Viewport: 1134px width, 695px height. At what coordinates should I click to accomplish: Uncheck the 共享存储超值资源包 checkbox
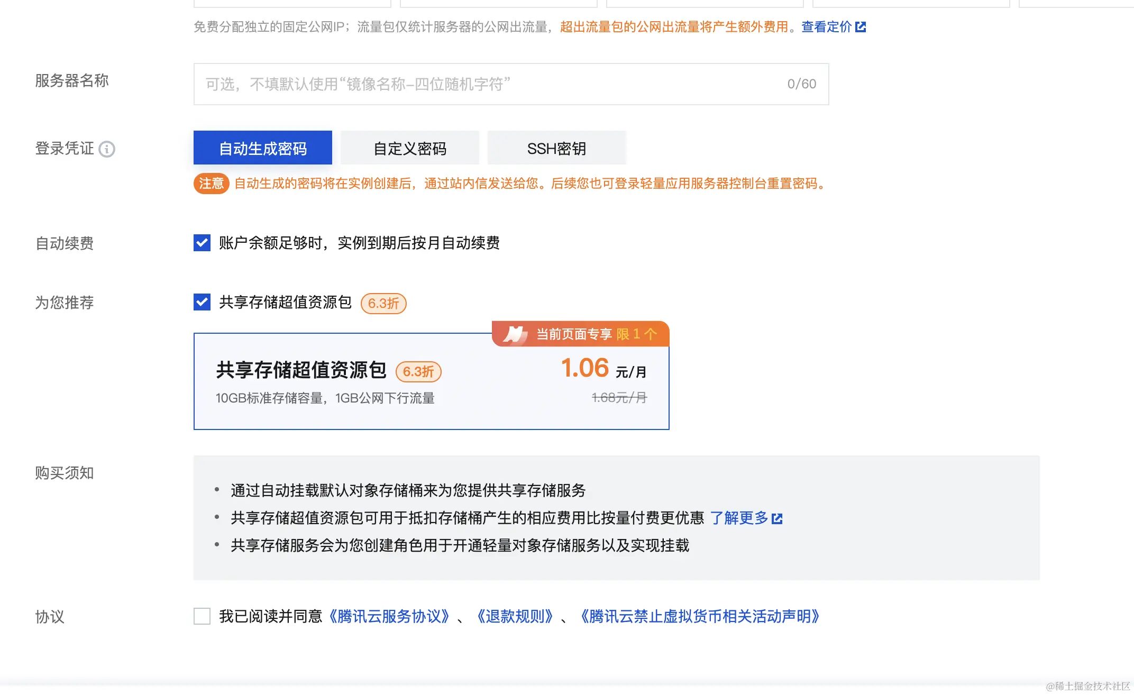(x=202, y=302)
